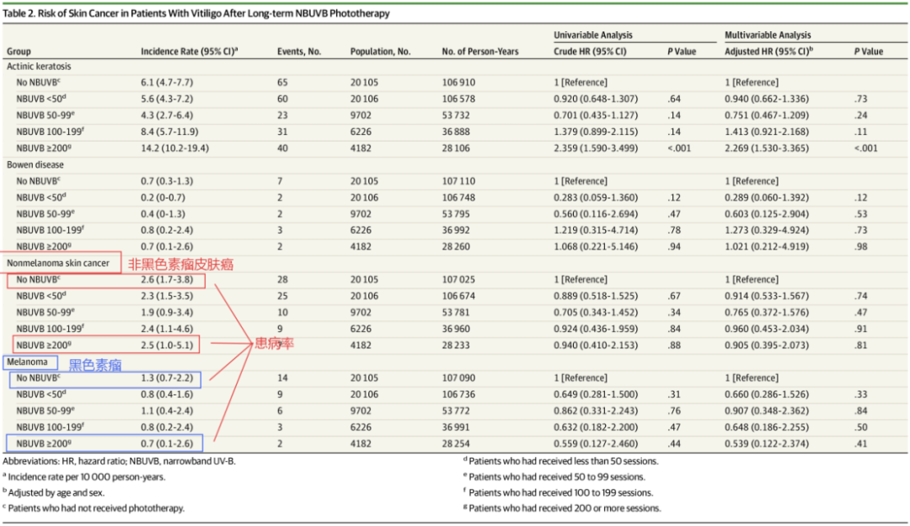
Task: Click the blue-boxed Melanoma heading
Action: point(29,362)
